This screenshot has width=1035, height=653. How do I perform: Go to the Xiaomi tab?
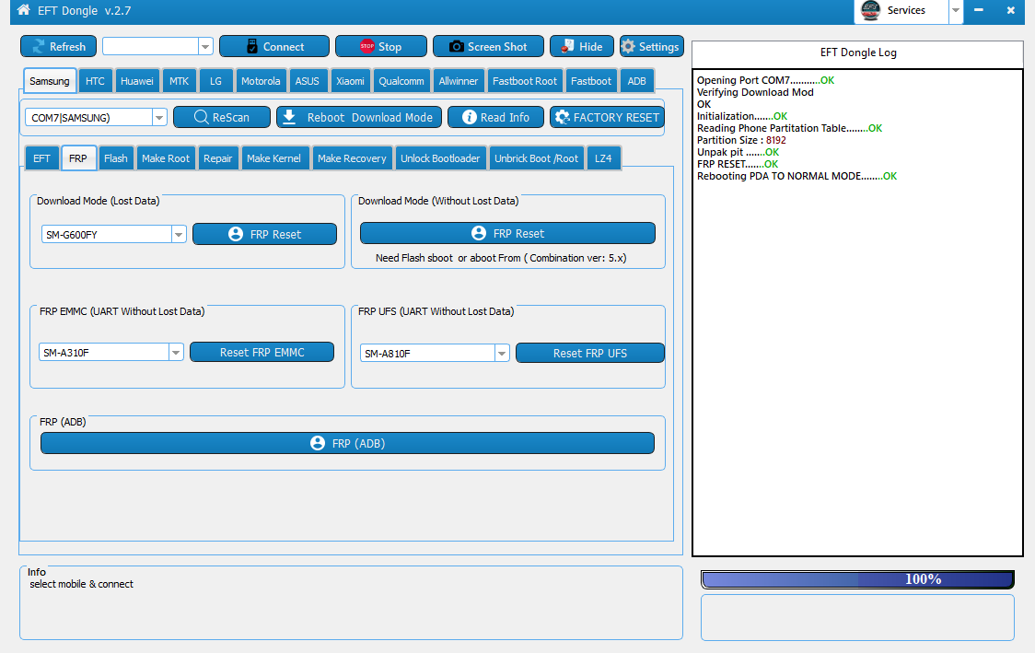coord(350,81)
